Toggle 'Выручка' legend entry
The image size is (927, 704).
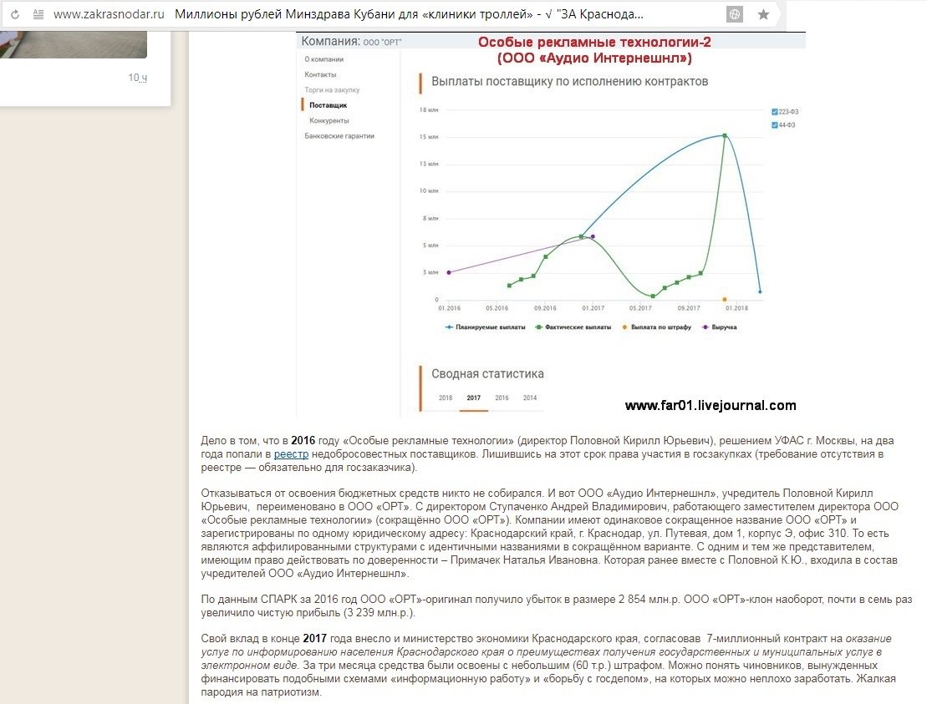(x=720, y=327)
